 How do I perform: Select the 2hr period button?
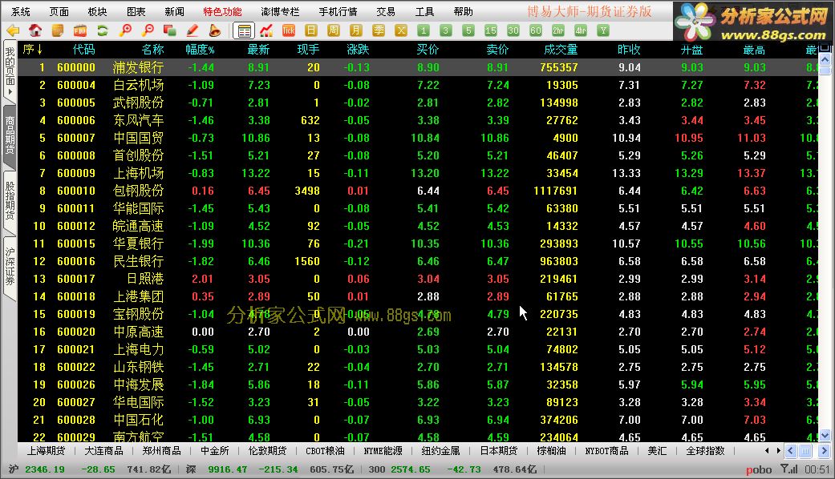click(x=558, y=30)
